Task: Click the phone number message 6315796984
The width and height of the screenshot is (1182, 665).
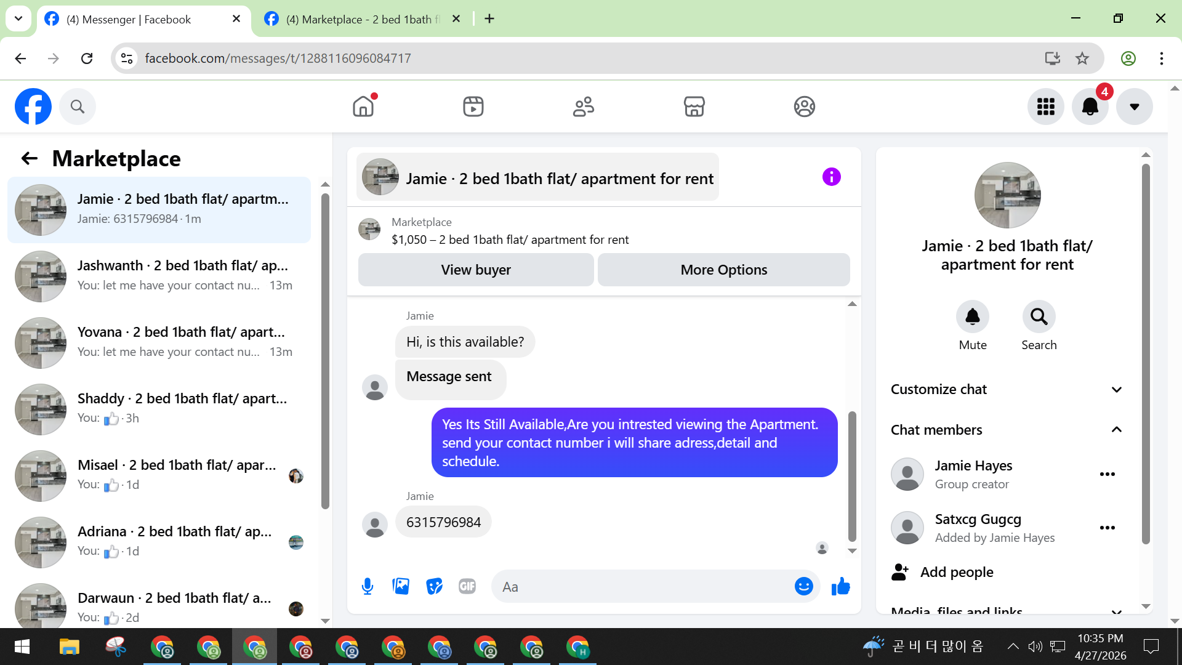Action: pos(443,522)
